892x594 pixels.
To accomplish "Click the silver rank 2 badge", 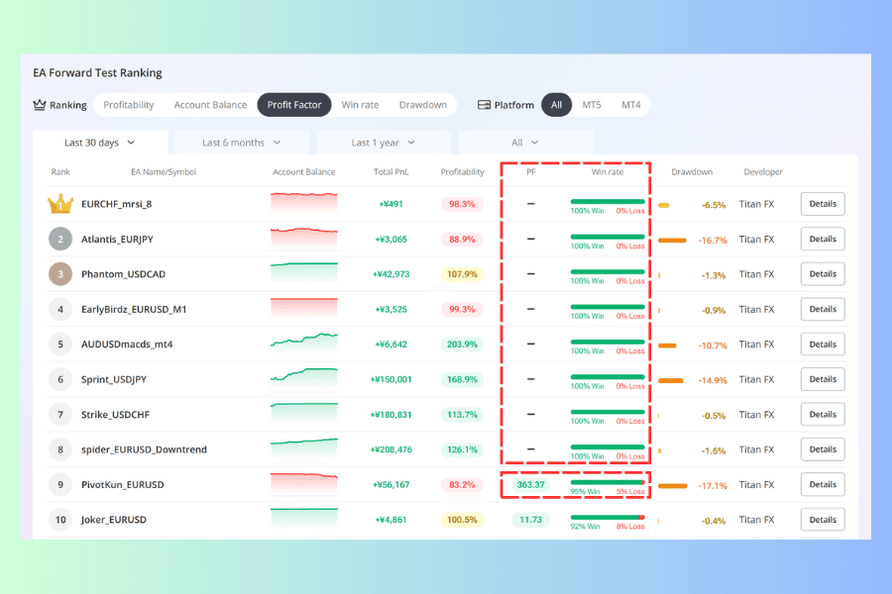I will [60, 240].
